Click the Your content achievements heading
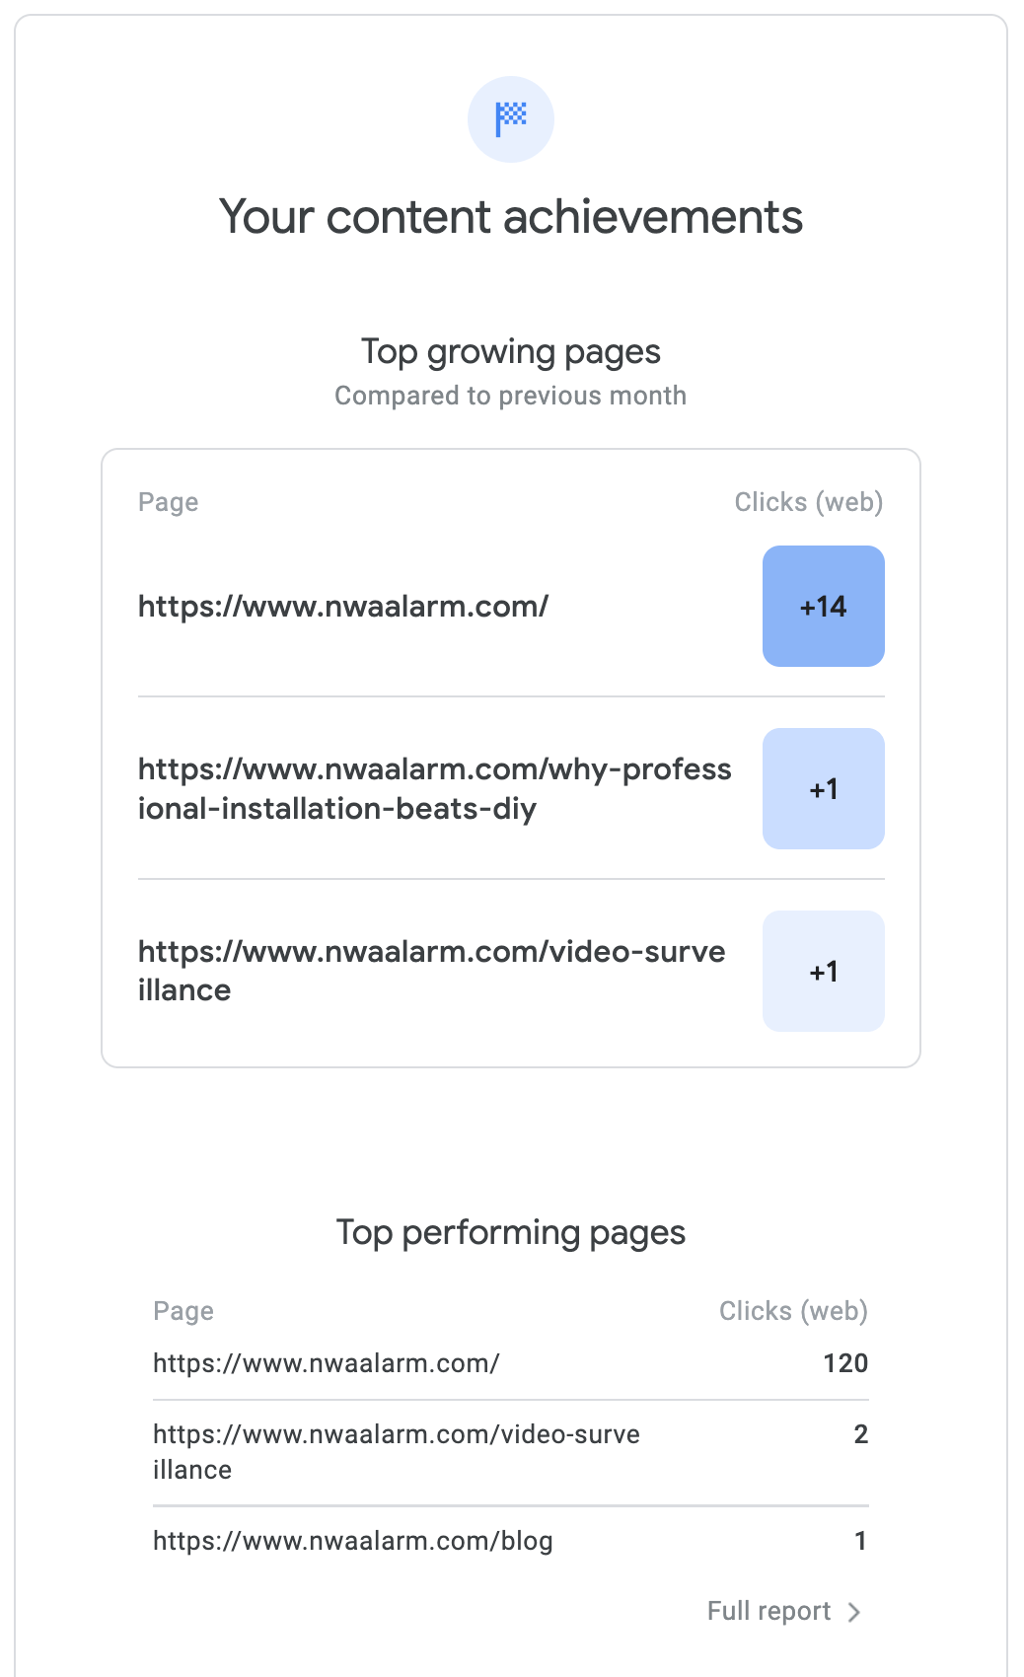This screenshot has height=1677, width=1024. click(x=511, y=217)
